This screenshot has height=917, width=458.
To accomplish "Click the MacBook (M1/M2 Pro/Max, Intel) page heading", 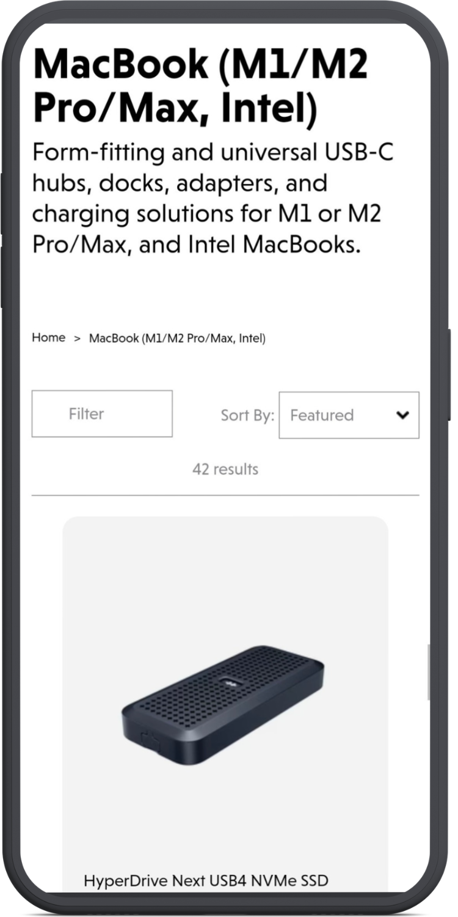I will [x=200, y=84].
